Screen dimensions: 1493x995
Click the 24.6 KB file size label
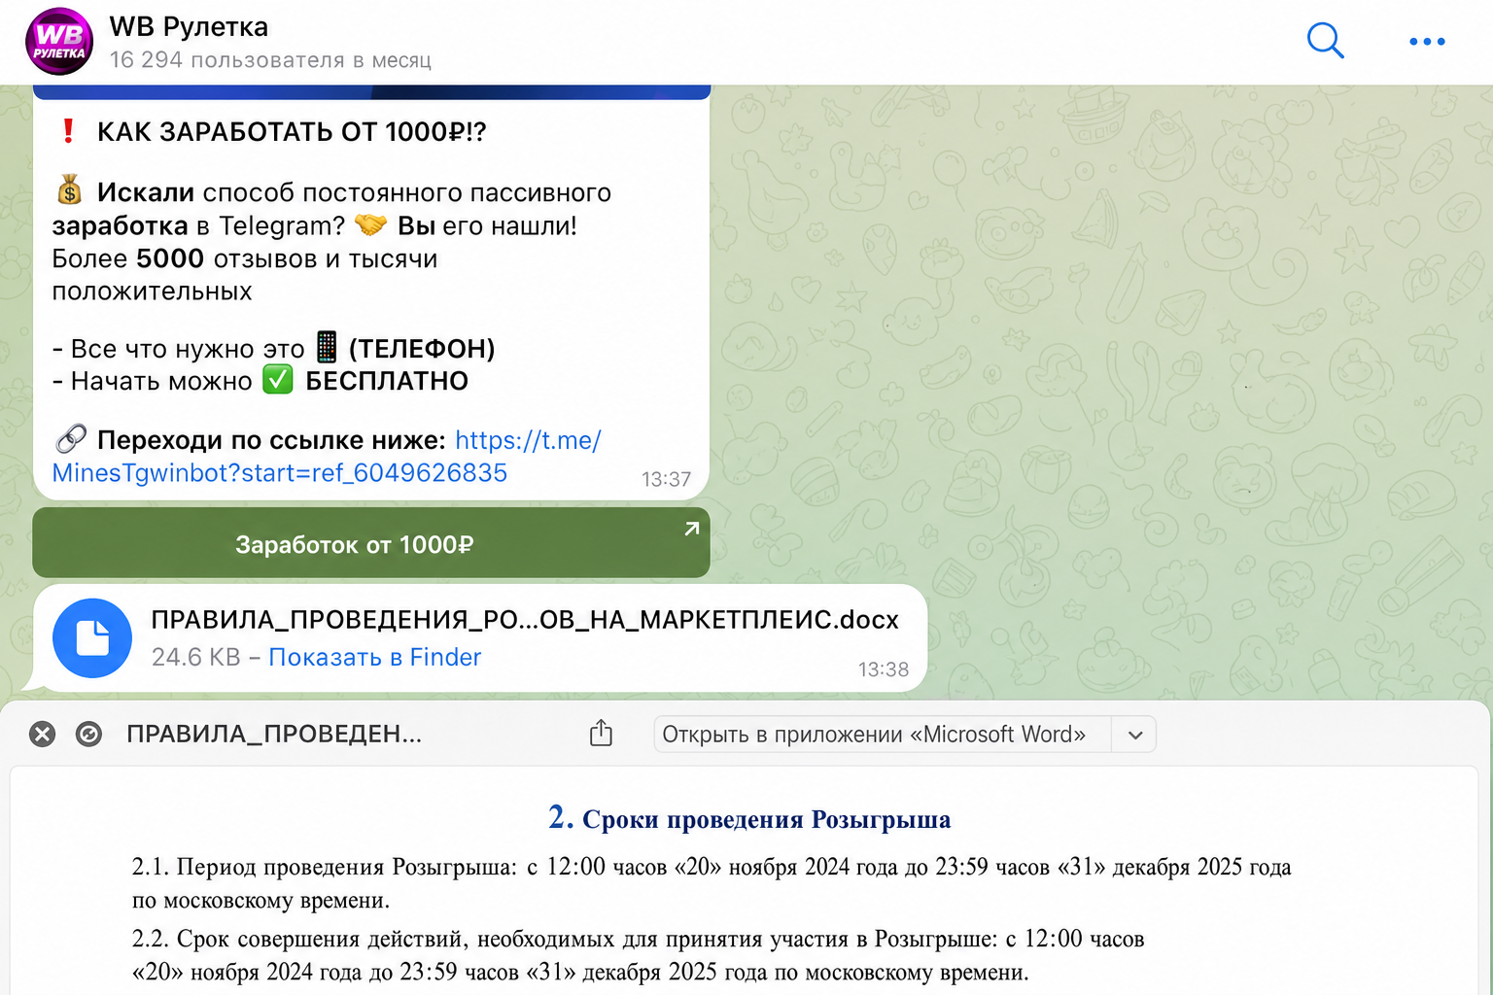tap(195, 658)
